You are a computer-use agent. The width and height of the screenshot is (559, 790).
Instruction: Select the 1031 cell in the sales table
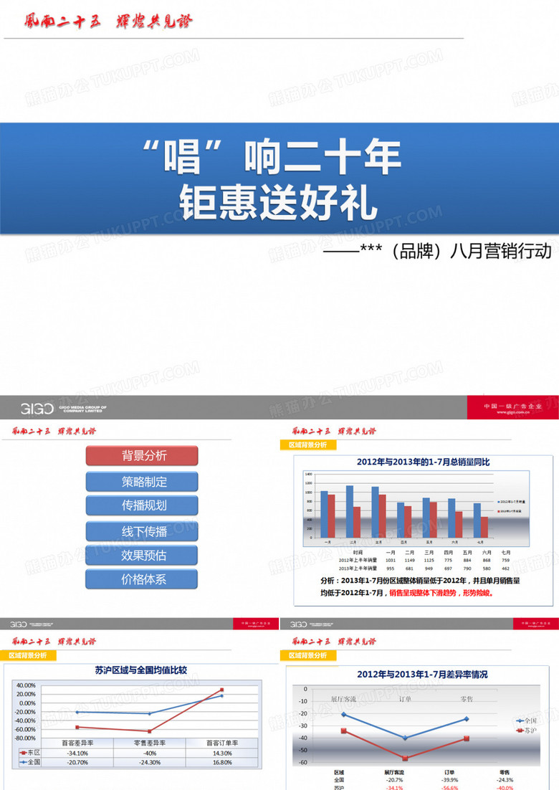[x=391, y=561]
